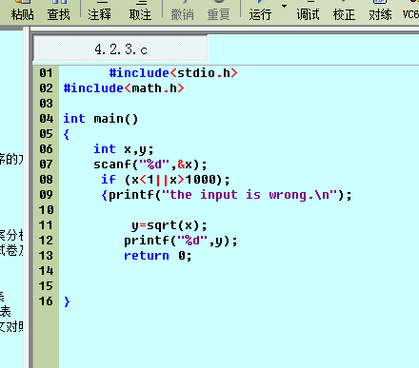Screen dimensions: 419x368
Task: Click the 对练 toolbar button
Action: 380,10
